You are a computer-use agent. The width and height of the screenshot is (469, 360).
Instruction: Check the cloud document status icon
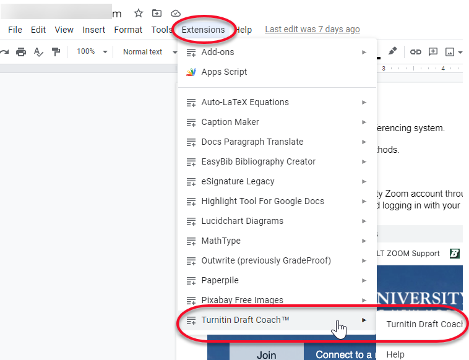(176, 14)
